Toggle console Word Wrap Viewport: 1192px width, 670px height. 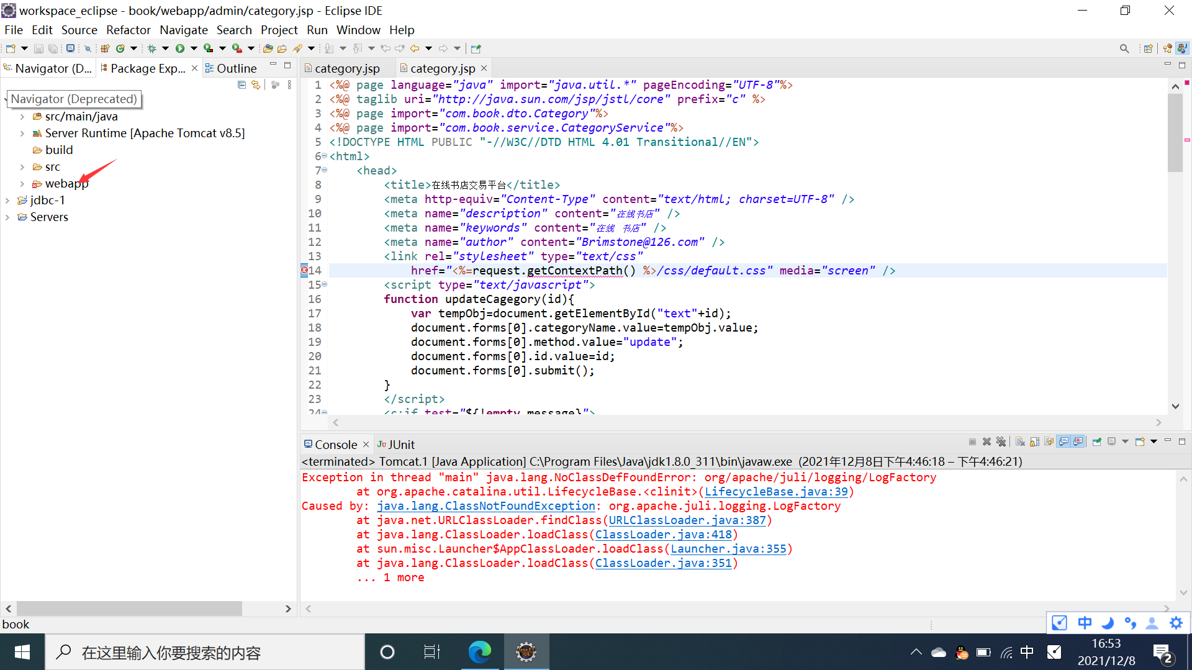(x=1049, y=441)
